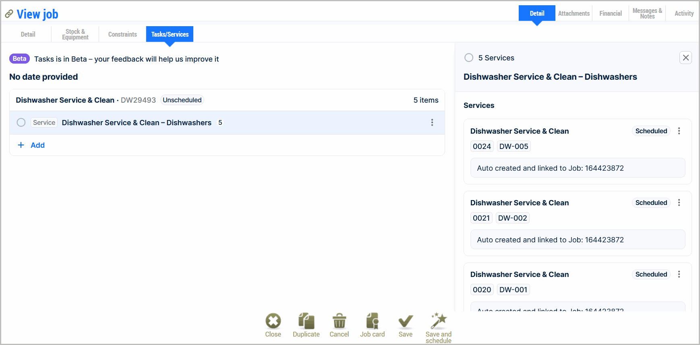Open the Stock & Equipment sub-tab

75,34
